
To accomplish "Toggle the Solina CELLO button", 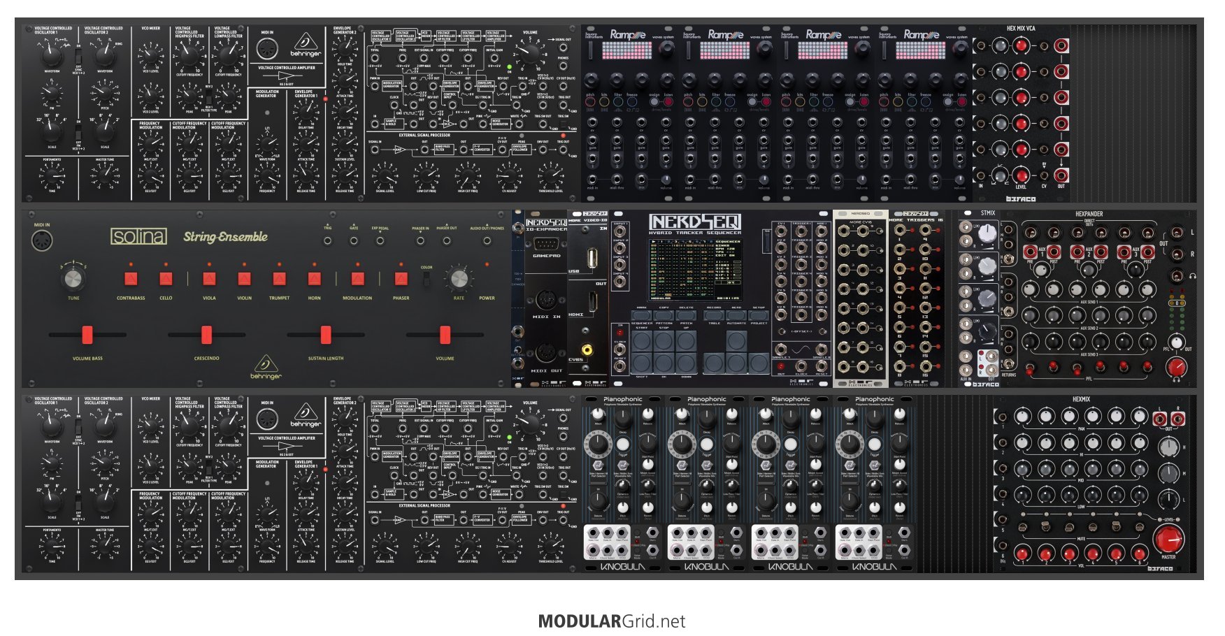I will (166, 279).
